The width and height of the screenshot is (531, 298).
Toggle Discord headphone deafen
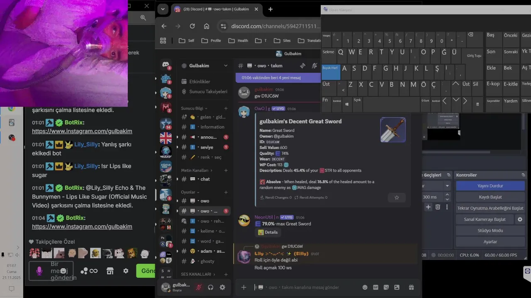[x=211, y=287]
